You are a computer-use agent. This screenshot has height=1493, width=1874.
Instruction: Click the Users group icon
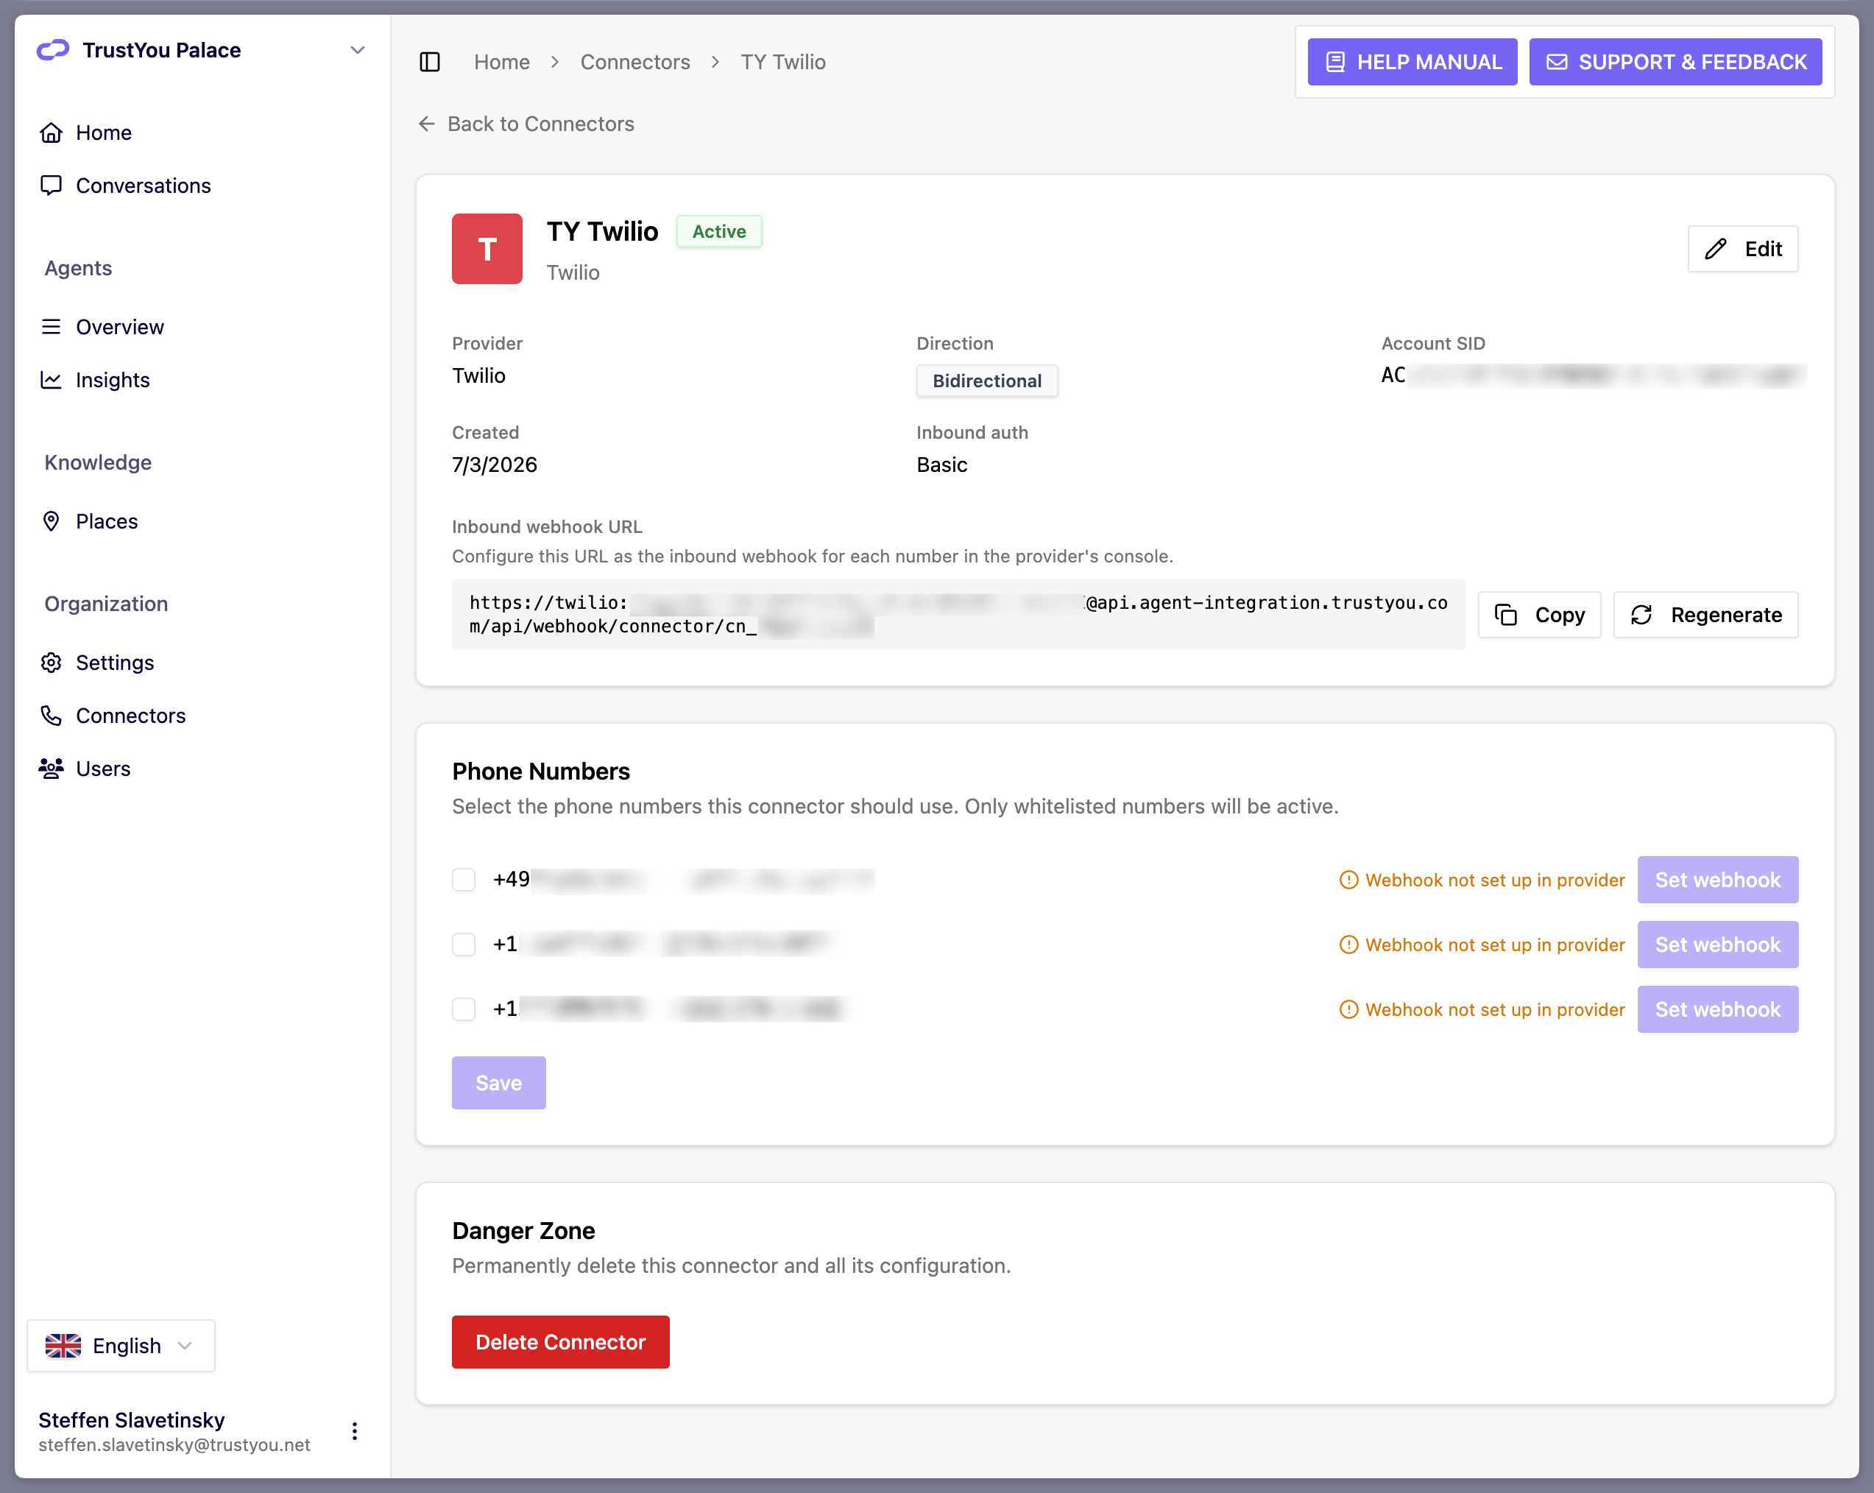coord(52,768)
